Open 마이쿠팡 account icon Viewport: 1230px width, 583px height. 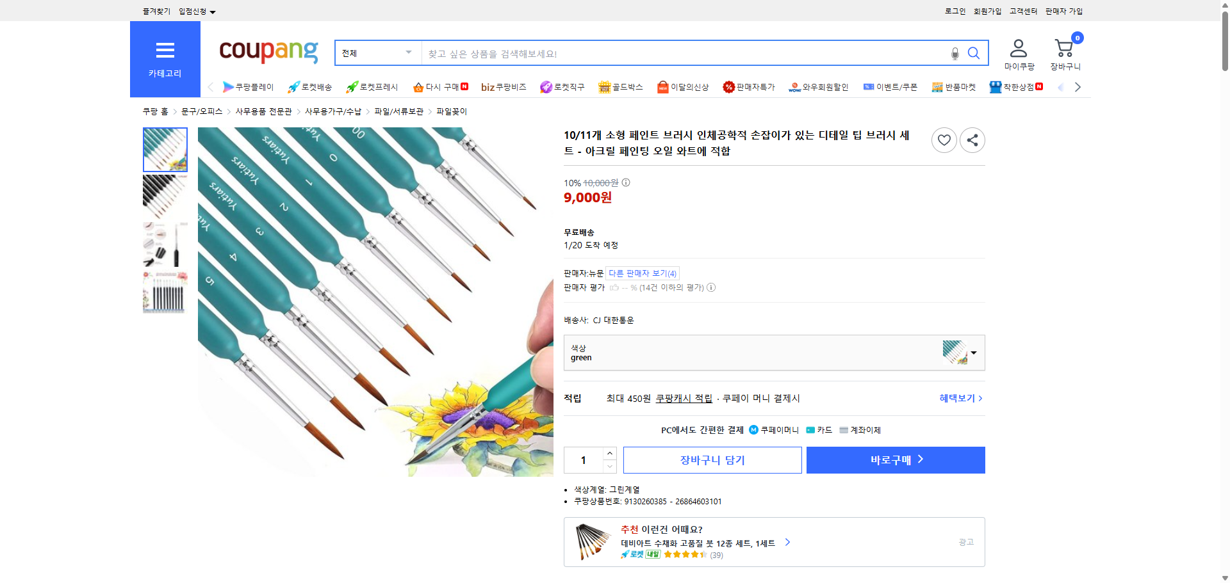click(1018, 49)
